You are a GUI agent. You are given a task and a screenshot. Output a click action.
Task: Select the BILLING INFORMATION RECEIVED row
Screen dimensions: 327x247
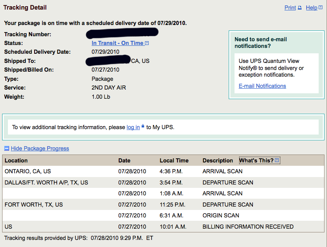coord(163,227)
